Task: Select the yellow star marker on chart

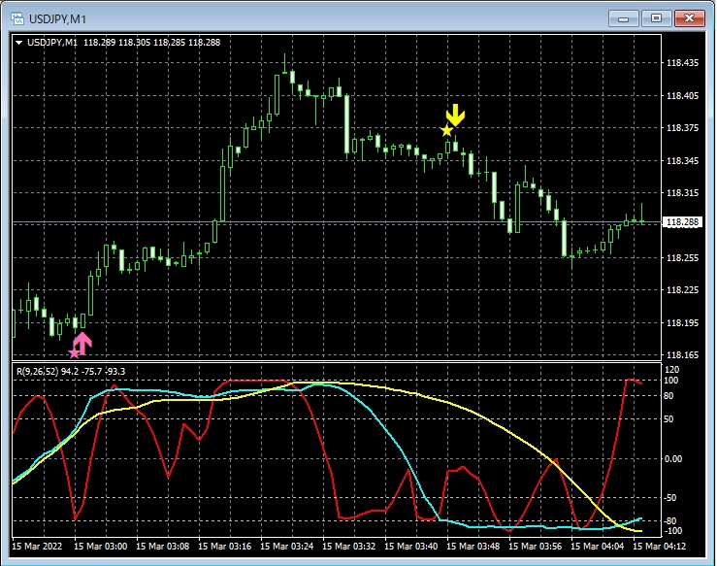Action: tap(446, 130)
